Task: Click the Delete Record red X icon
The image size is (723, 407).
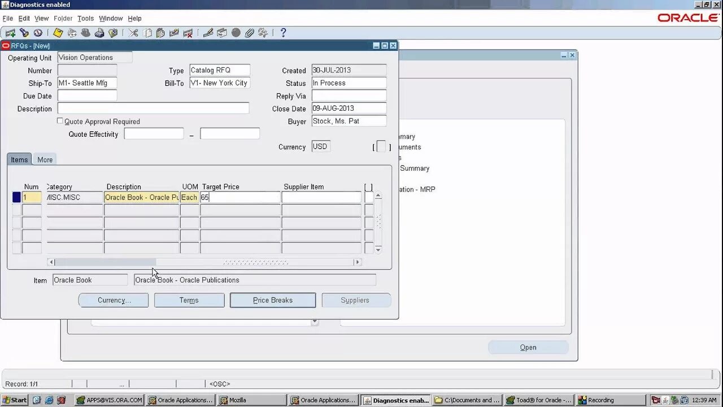Action: click(188, 33)
